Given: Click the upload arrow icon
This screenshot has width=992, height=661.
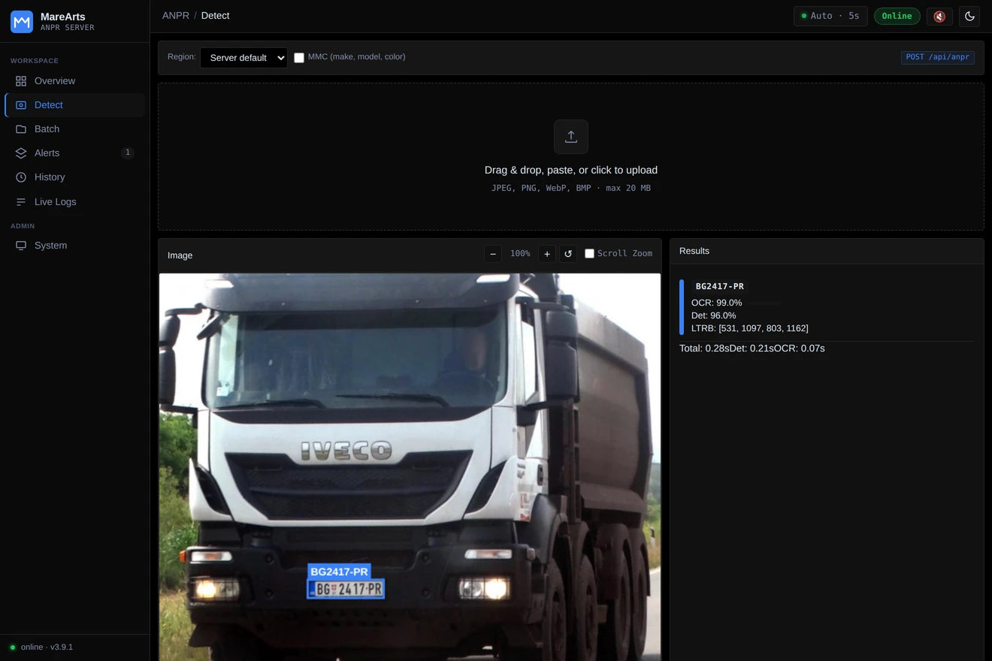Looking at the screenshot, I should (x=571, y=137).
